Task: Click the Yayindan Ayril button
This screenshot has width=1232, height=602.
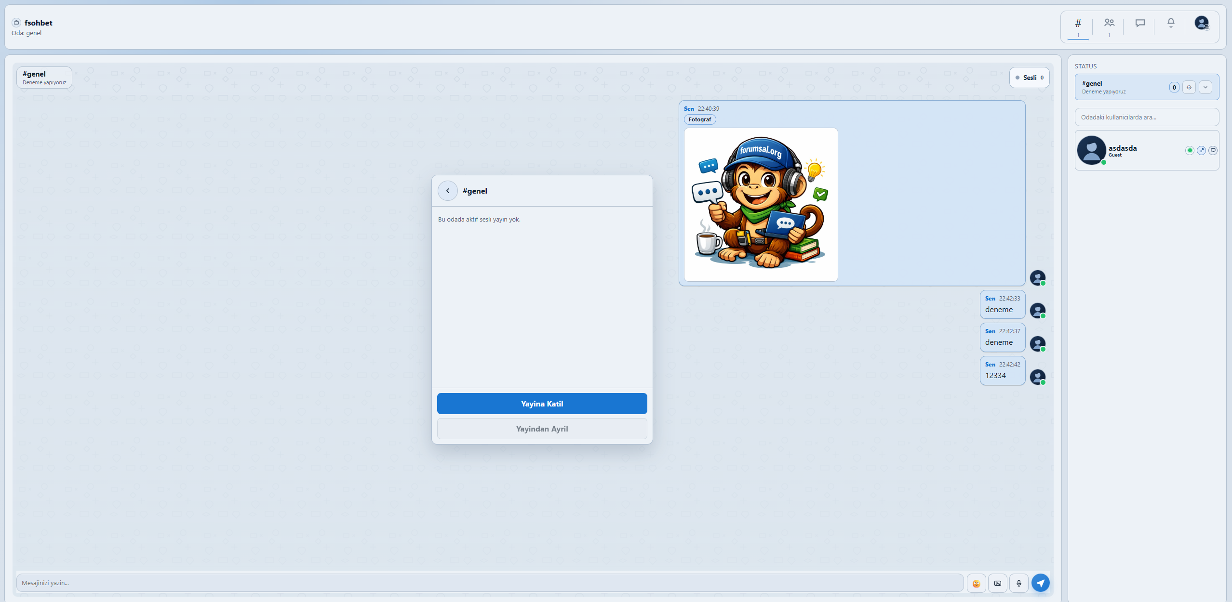Action: pyautogui.click(x=542, y=429)
